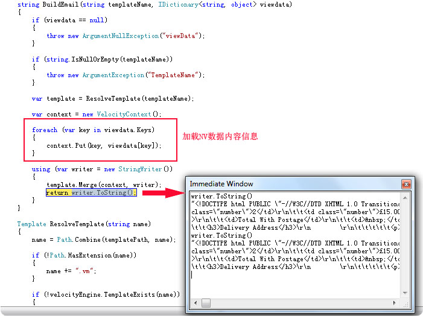The image size is (423, 316).
Task: Click the context.Put(key, viewdata[key]) line
Action: [104, 145]
